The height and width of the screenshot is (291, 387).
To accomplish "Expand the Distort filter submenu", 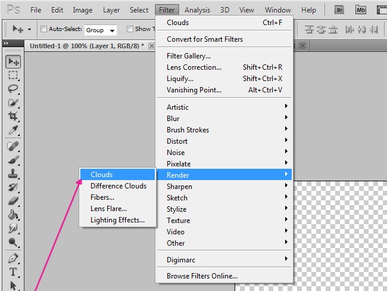I will 224,141.
